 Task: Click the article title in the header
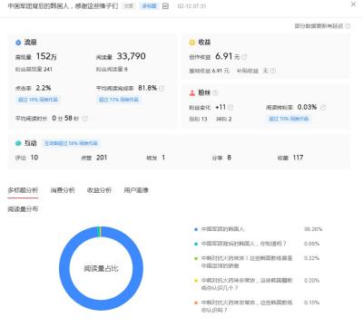tap(63, 6)
